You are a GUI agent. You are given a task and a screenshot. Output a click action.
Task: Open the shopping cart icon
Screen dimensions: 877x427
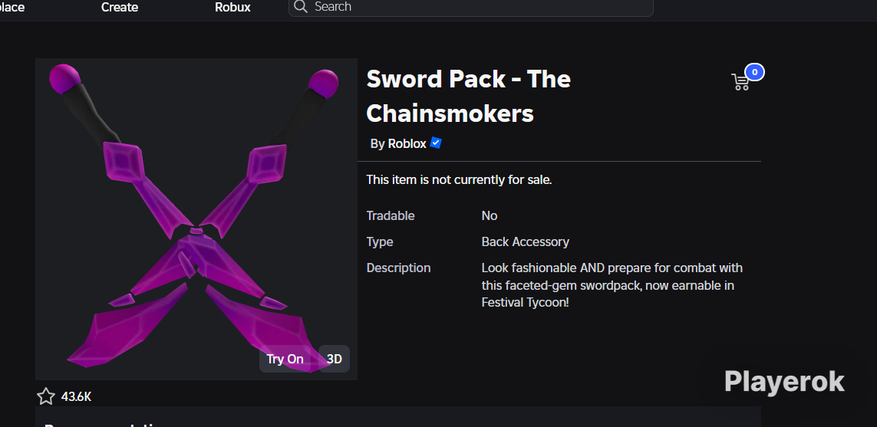click(x=740, y=82)
